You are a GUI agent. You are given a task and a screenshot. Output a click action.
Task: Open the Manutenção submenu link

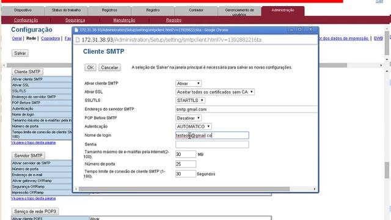point(124,20)
